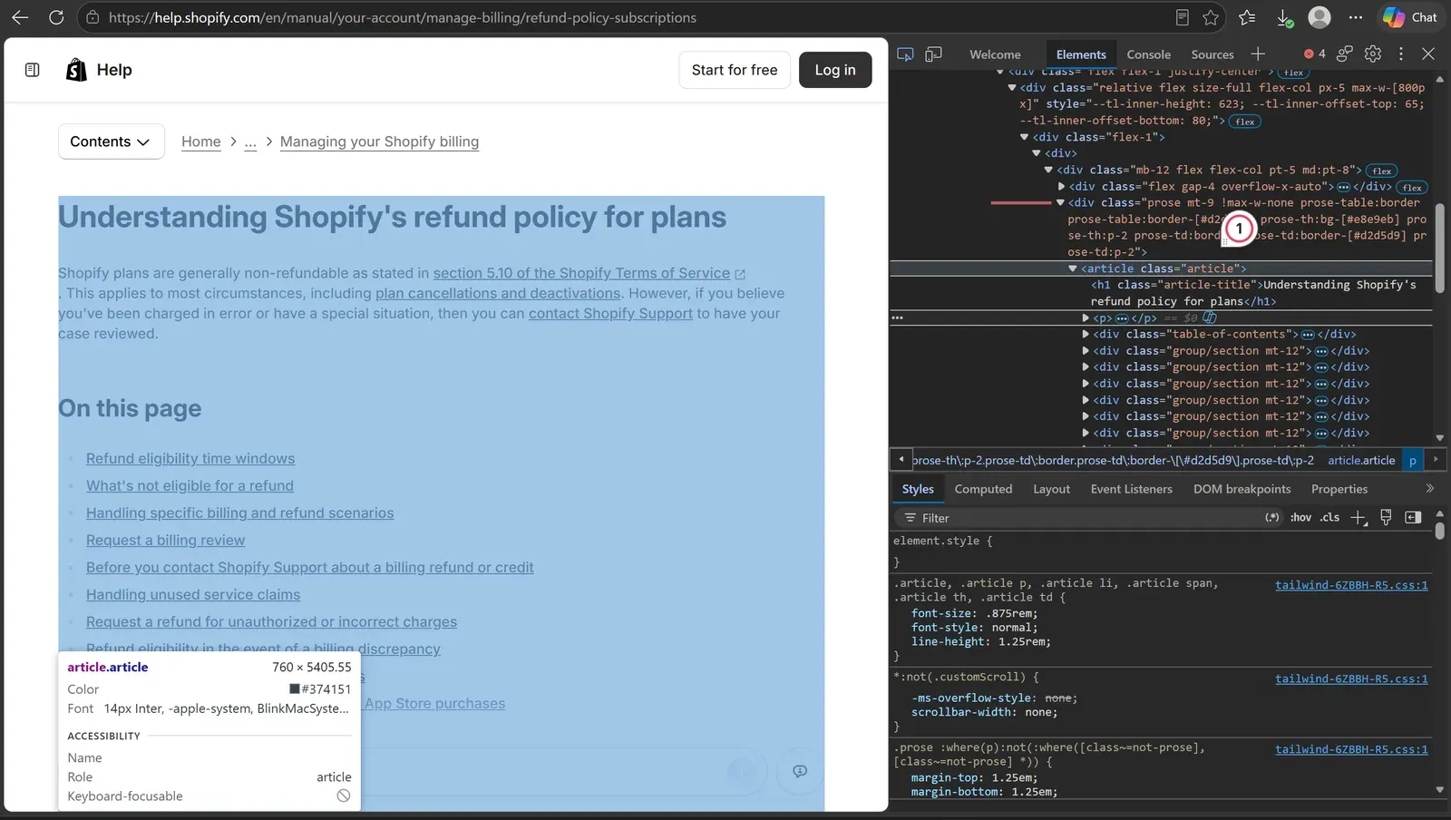Open Refund eligibility time windows link
The width and height of the screenshot is (1451, 820).
point(190,459)
